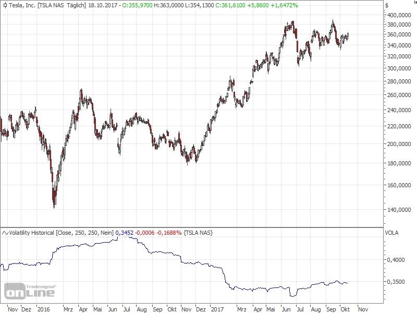Click the Dez label just before 2016
The height and width of the screenshot is (313, 417).
pyautogui.click(x=27, y=309)
